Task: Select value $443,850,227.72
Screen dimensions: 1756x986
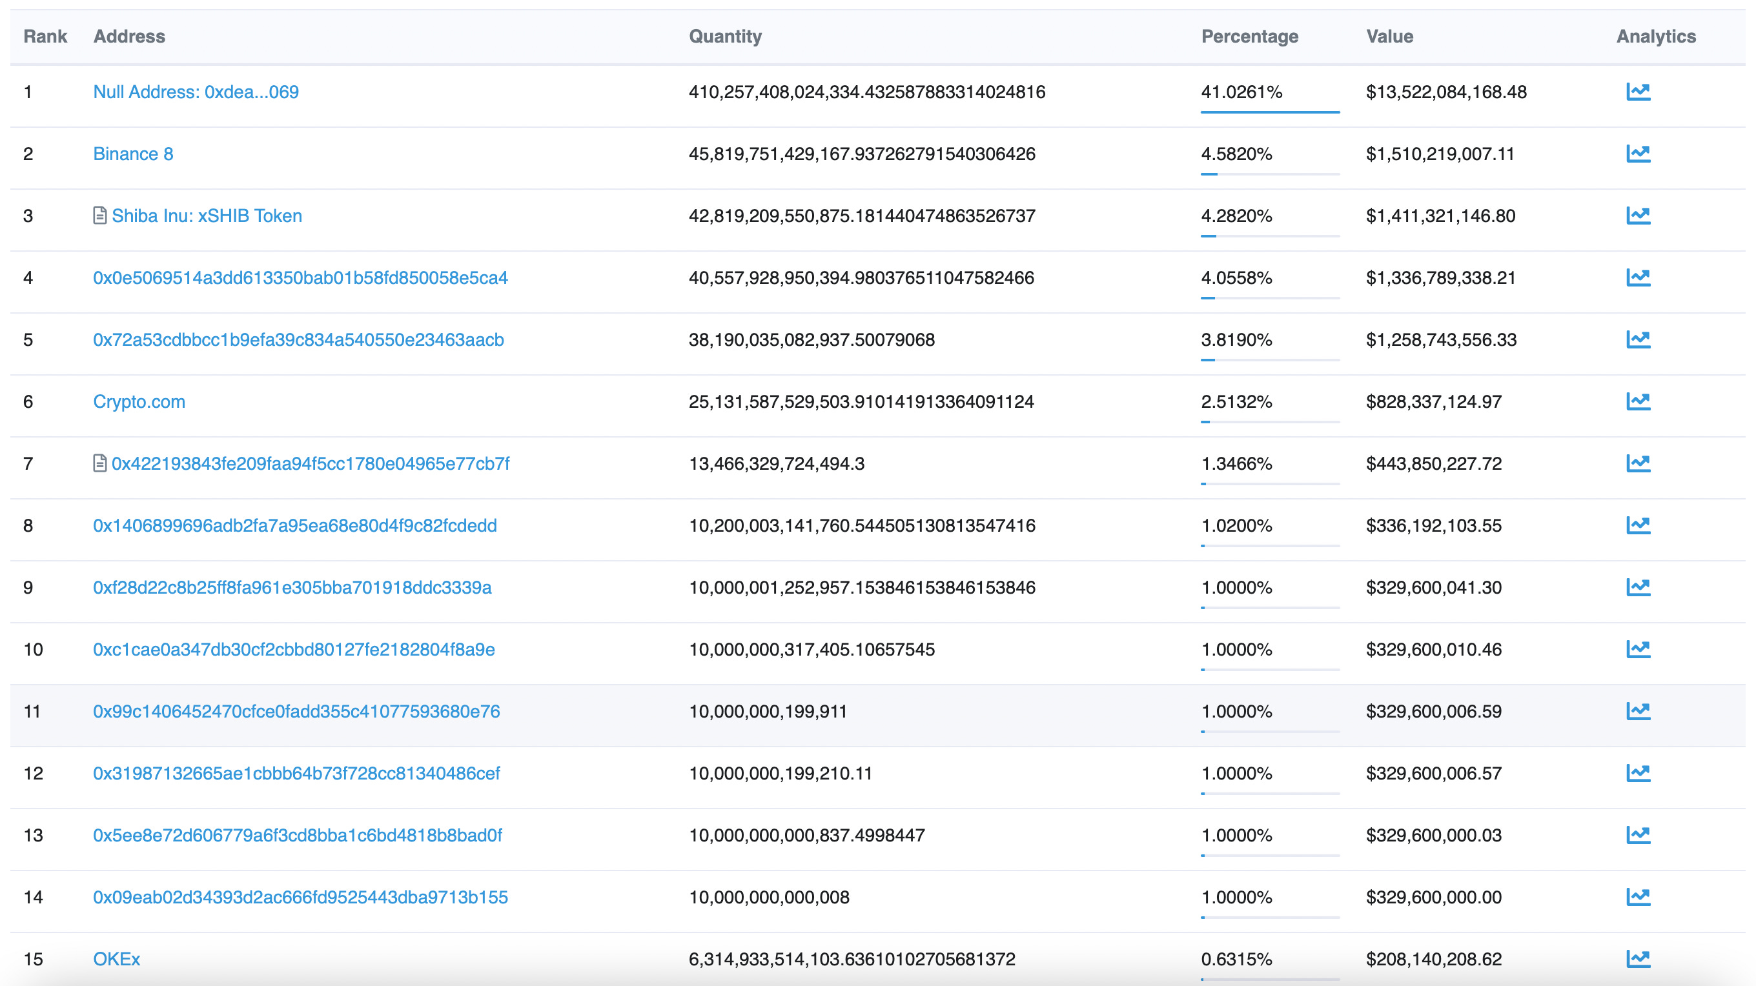Action: (1434, 464)
